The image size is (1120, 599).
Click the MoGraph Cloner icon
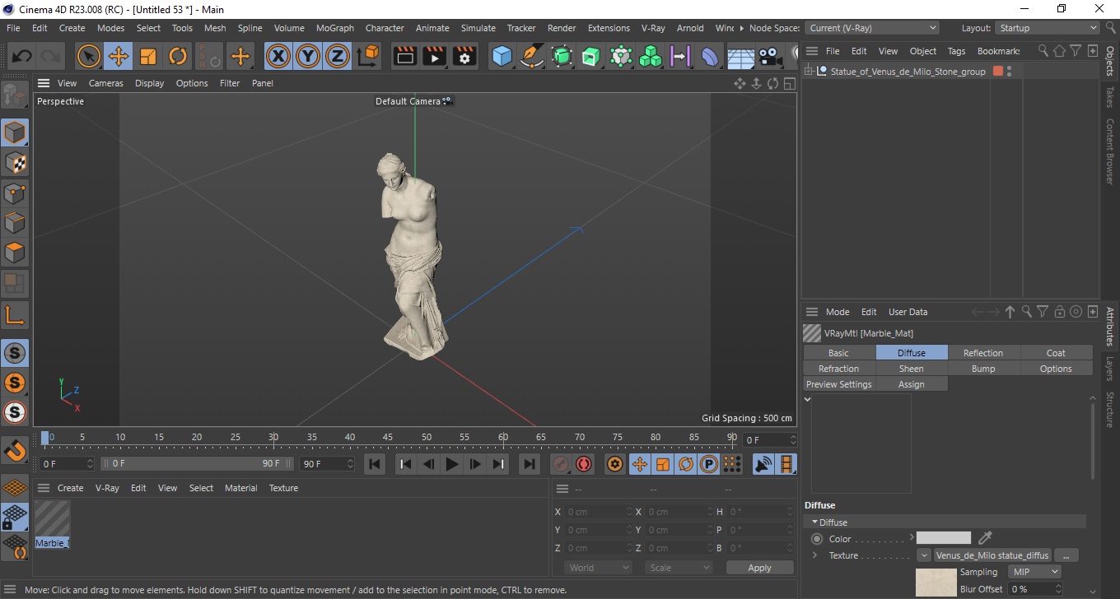click(x=651, y=56)
